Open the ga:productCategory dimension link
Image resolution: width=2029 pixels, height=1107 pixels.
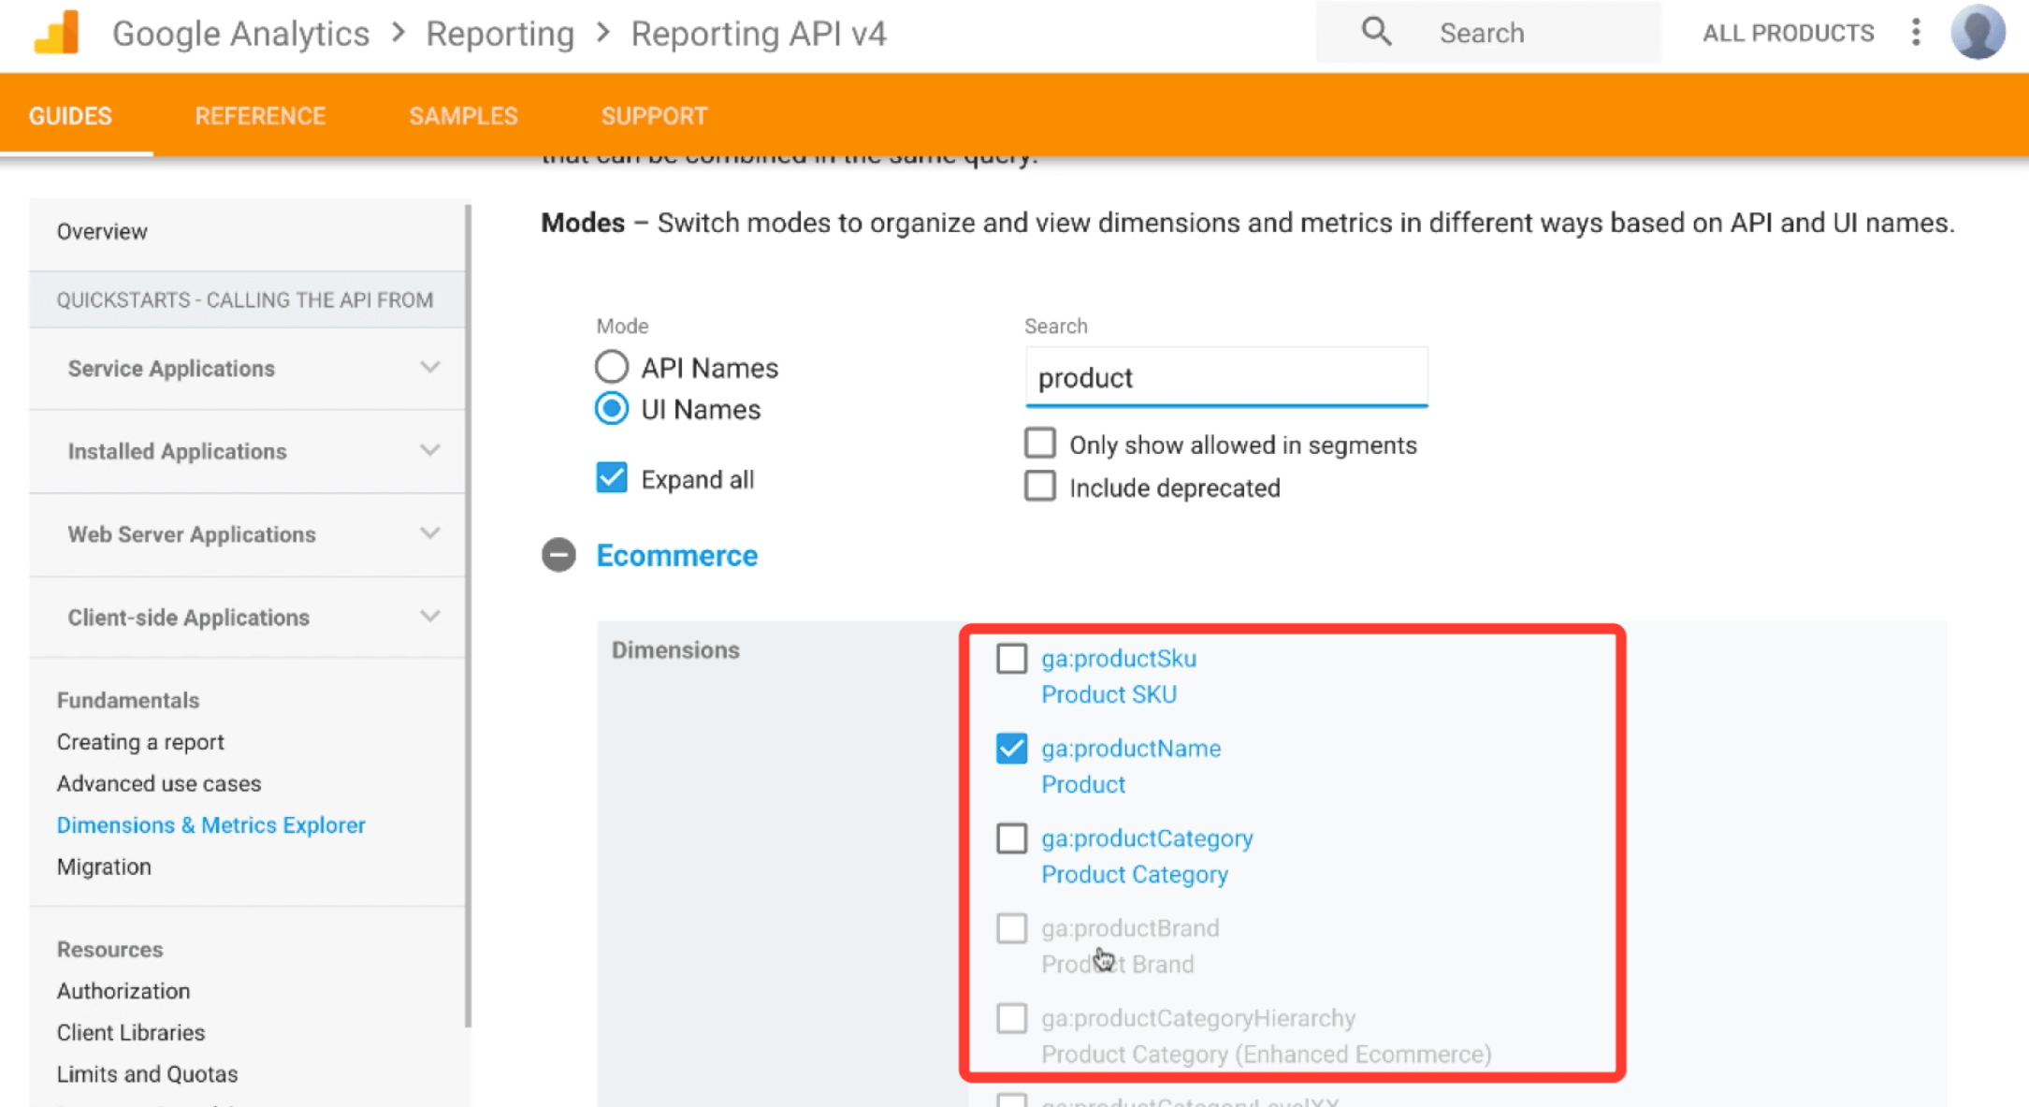pos(1147,838)
